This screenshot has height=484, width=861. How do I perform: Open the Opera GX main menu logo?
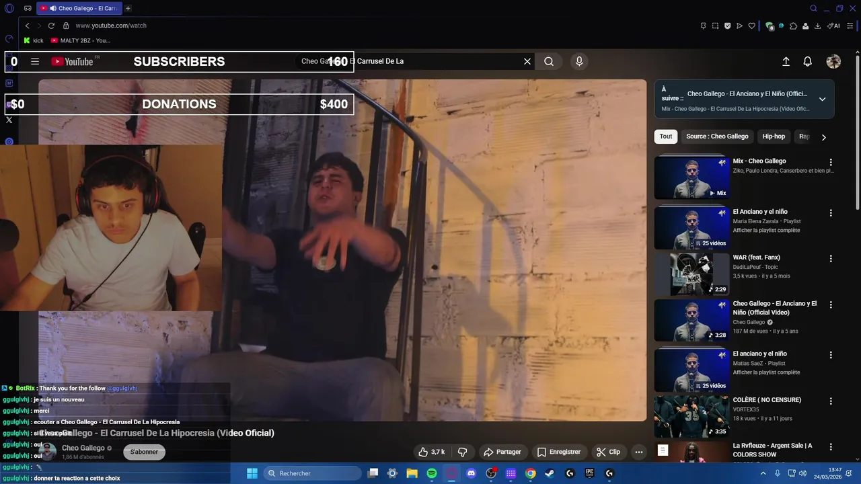coord(9,9)
